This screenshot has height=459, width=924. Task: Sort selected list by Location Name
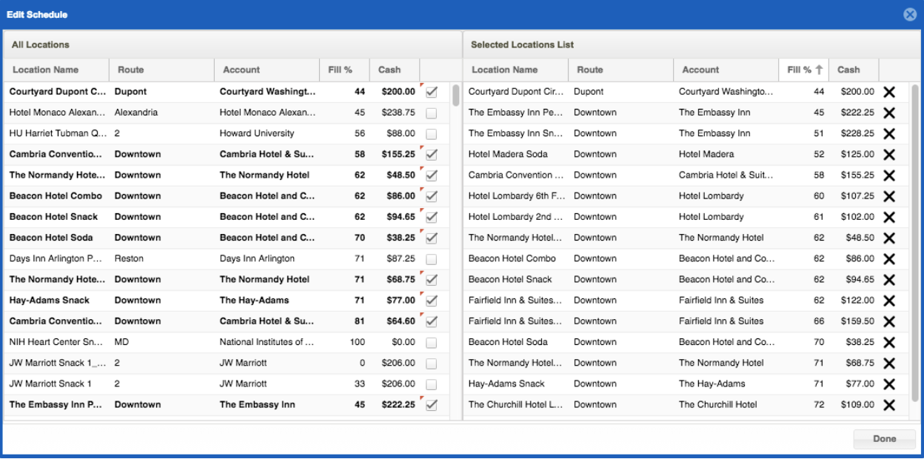[515, 70]
